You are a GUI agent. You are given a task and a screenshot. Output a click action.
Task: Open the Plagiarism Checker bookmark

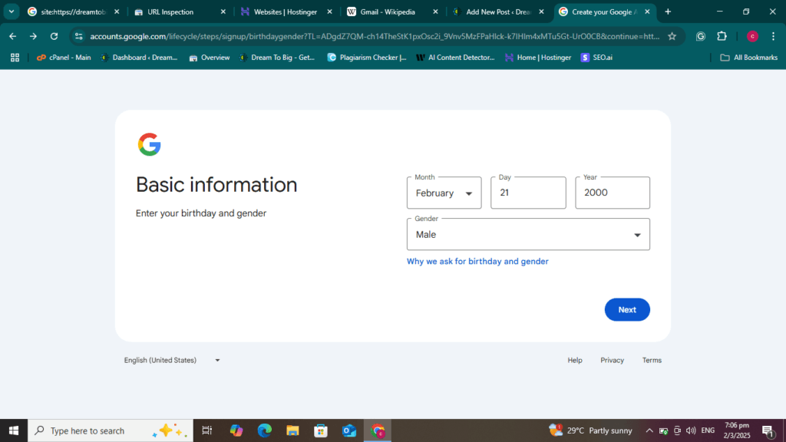point(366,58)
